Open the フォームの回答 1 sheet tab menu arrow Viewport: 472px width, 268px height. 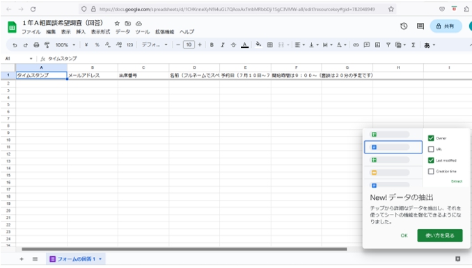(x=100, y=259)
